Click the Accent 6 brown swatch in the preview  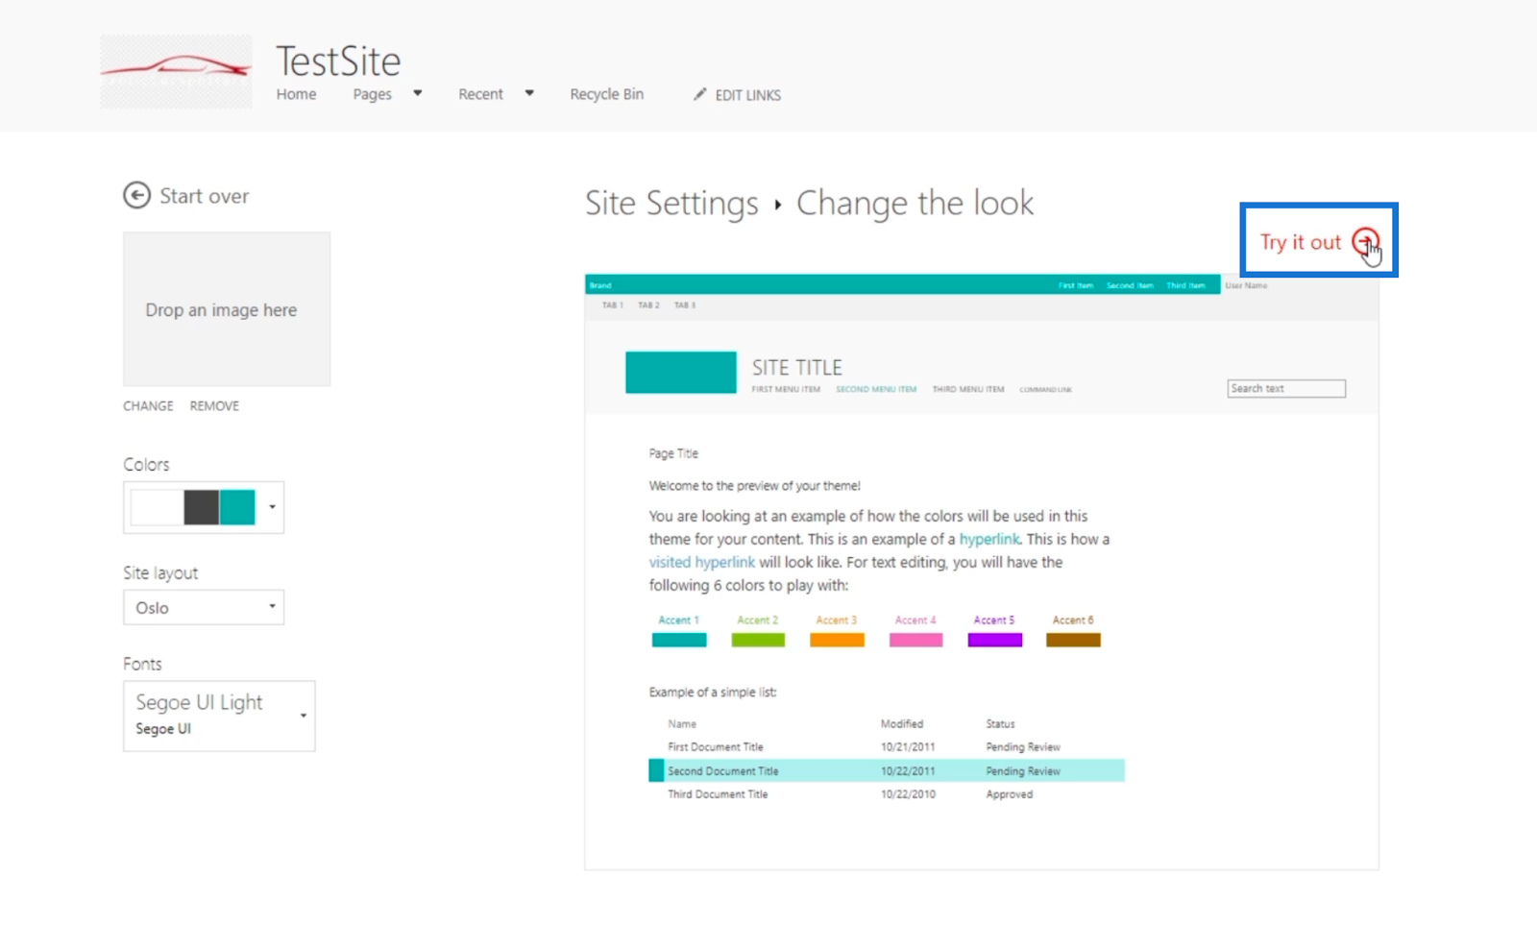pyautogui.click(x=1073, y=640)
